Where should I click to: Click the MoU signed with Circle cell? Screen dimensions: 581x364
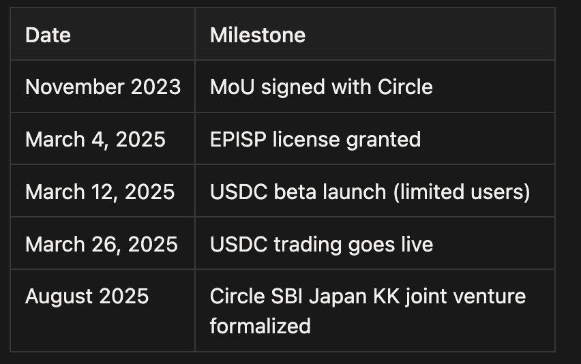[x=321, y=87]
